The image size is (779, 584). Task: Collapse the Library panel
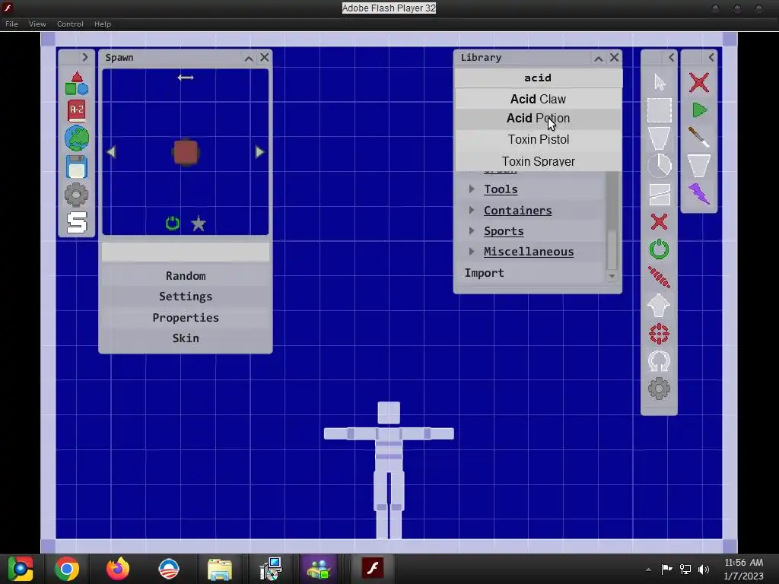coord(598,58)
